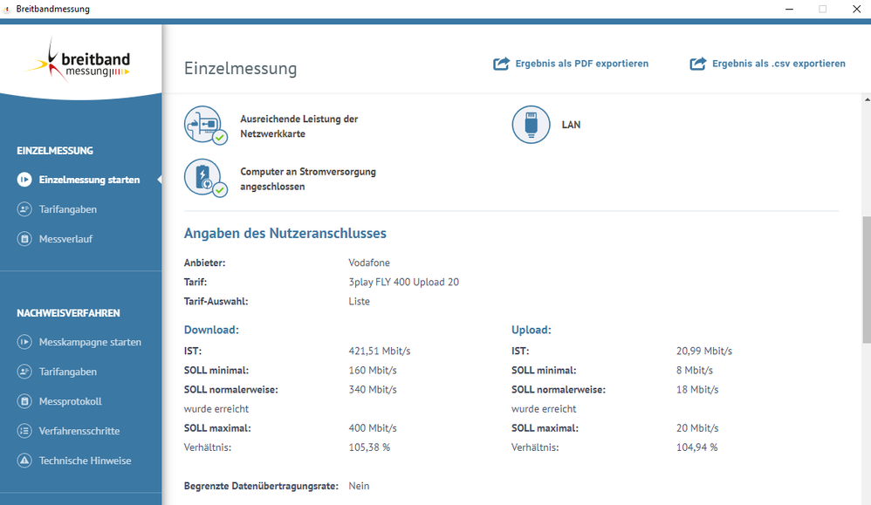The width and height of the screenshot is (871, 505).
Task: Click the Messkampagne starten play icon
Action: pos(24,342)
